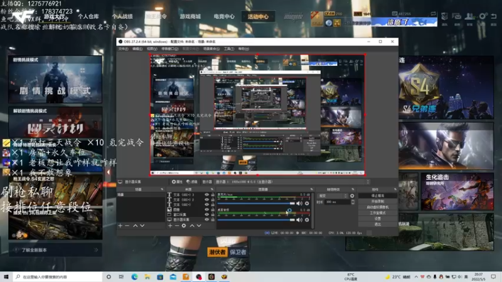
Task: Open 设置 button in OBS controls
Action: click(x=378, y=219)
